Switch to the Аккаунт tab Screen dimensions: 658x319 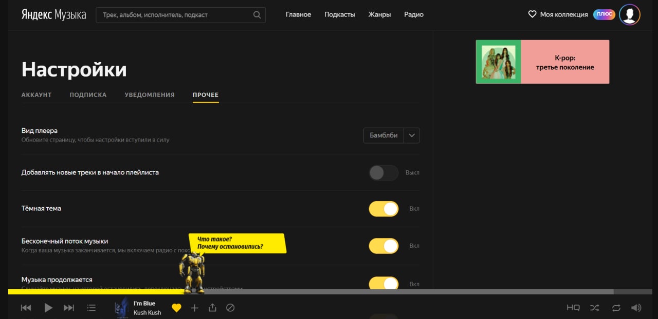[36, 95]
